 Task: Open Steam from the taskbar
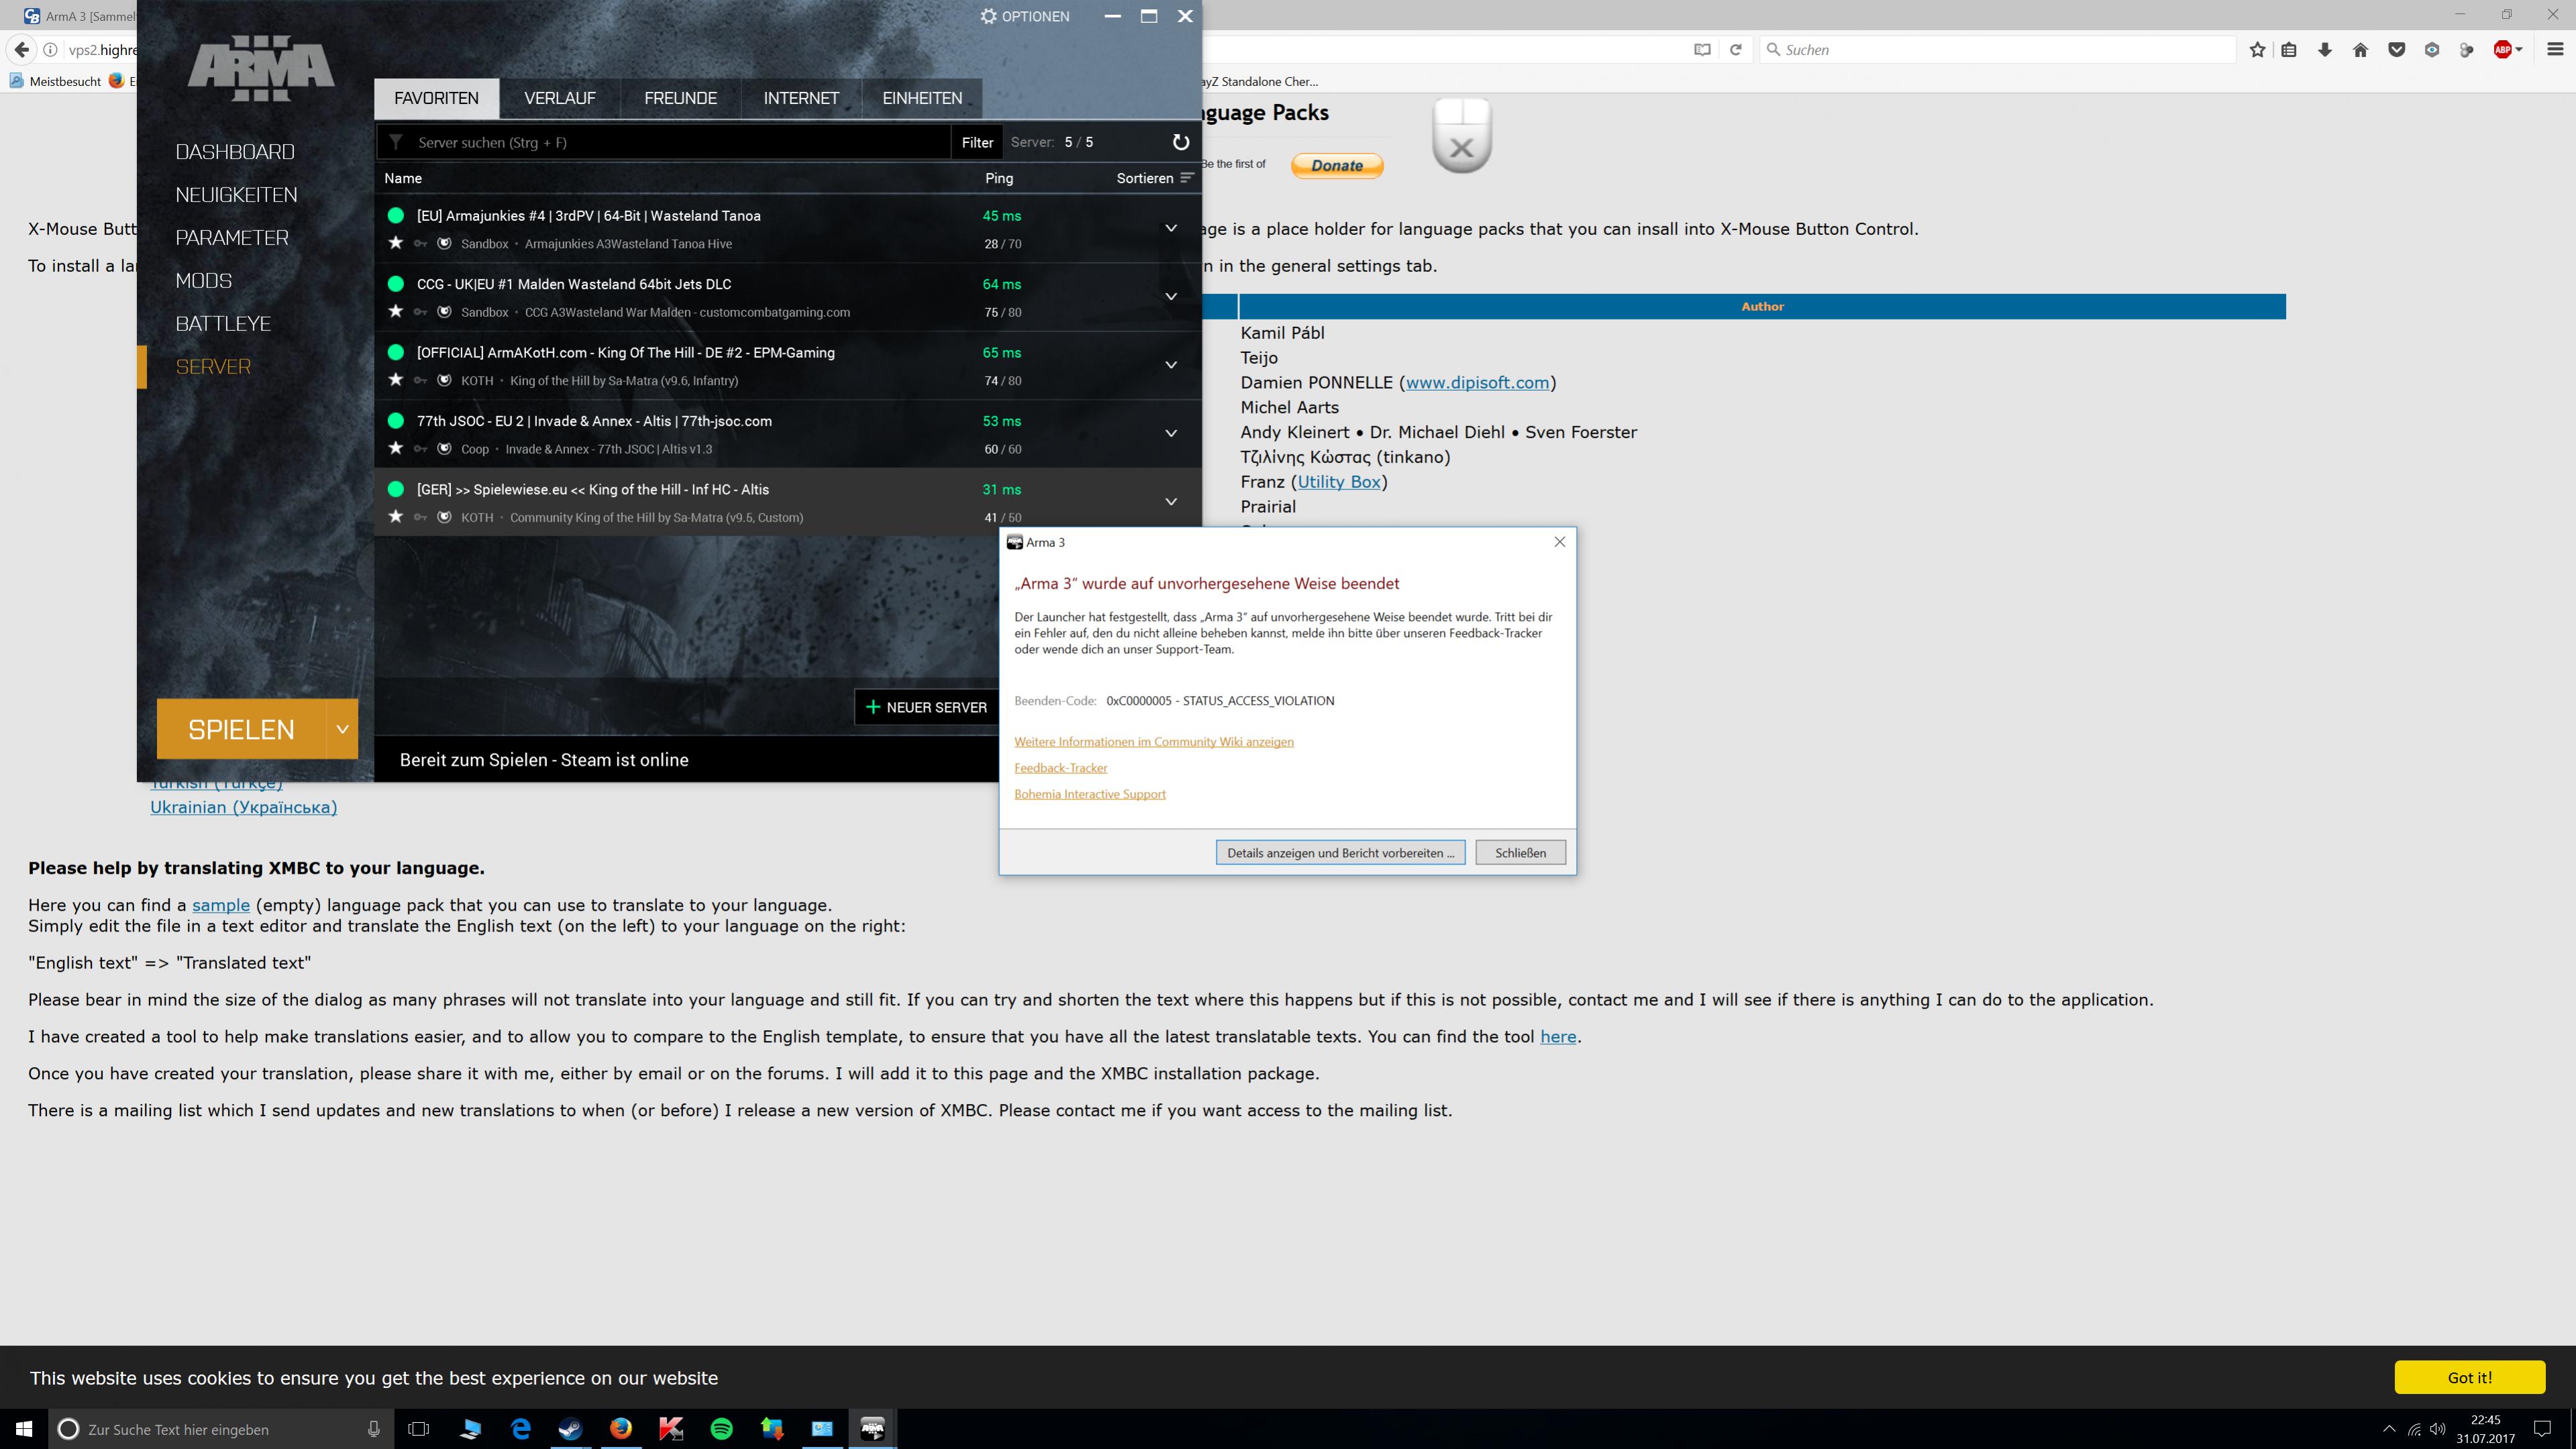[x=570, y=1428]
